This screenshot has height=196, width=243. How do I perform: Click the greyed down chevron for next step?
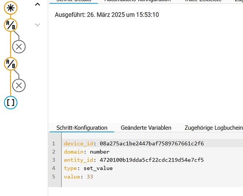(38, 25)
